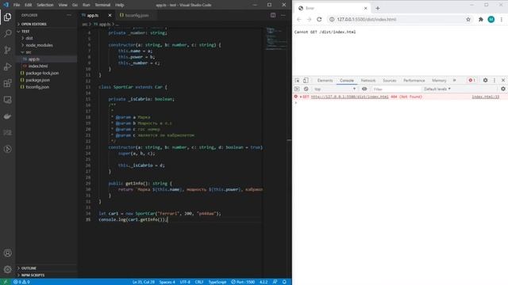Click the browser Reload button
The height and width of the screenshot is (285, 508).
[319, 19]
